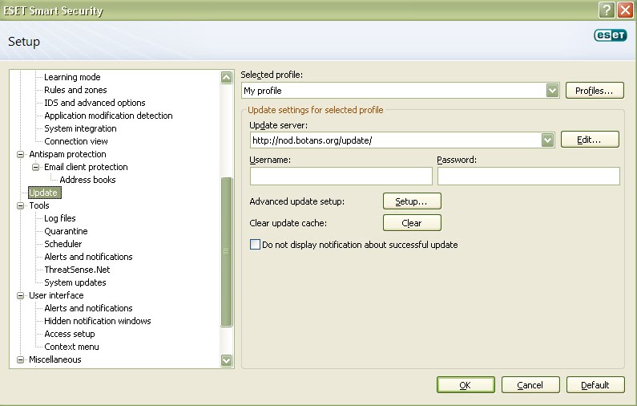Close the ESET Smart Security dialog
637x406 pixels.
[x=625, y=10]
